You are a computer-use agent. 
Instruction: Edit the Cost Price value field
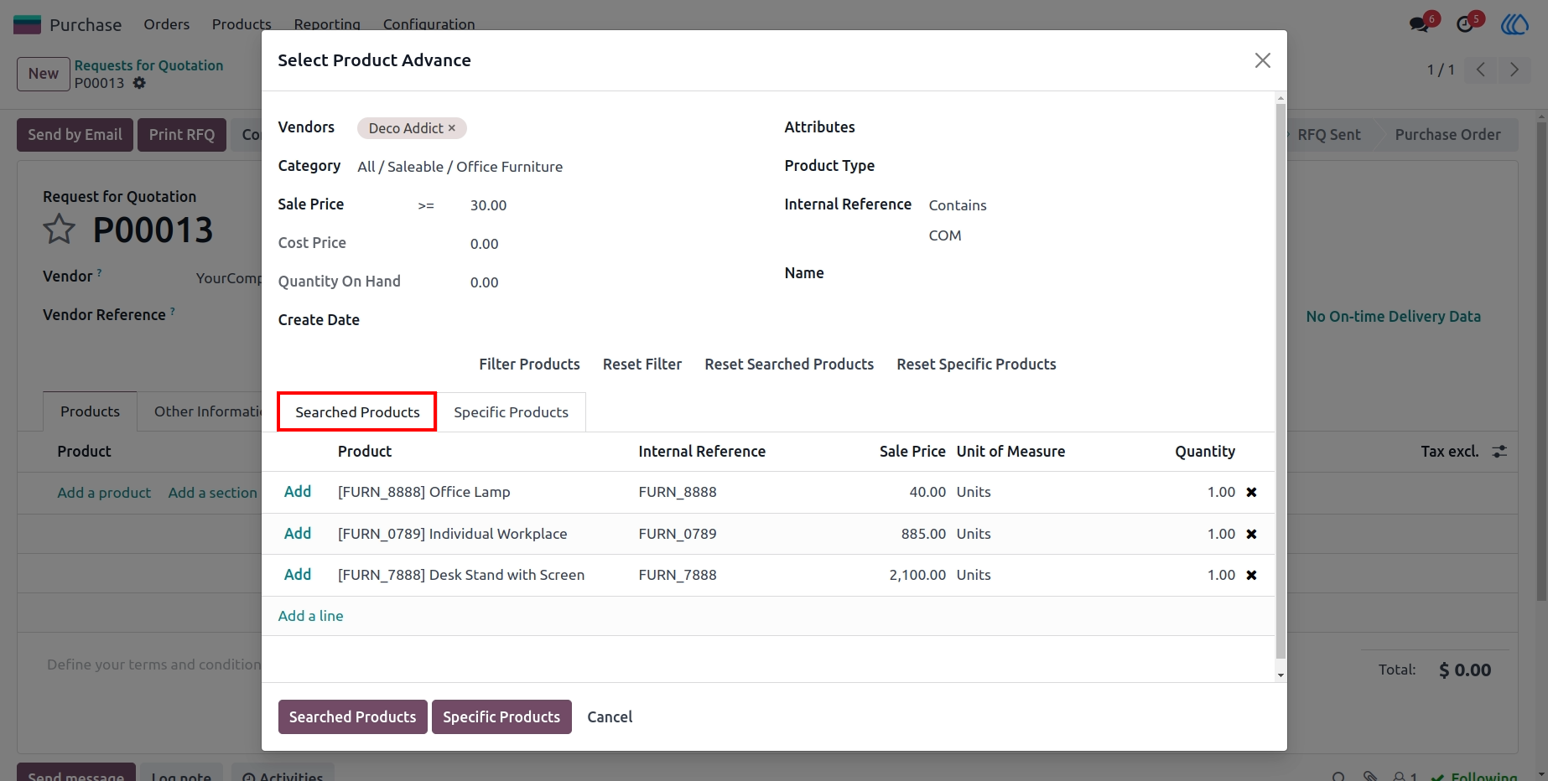484,244
